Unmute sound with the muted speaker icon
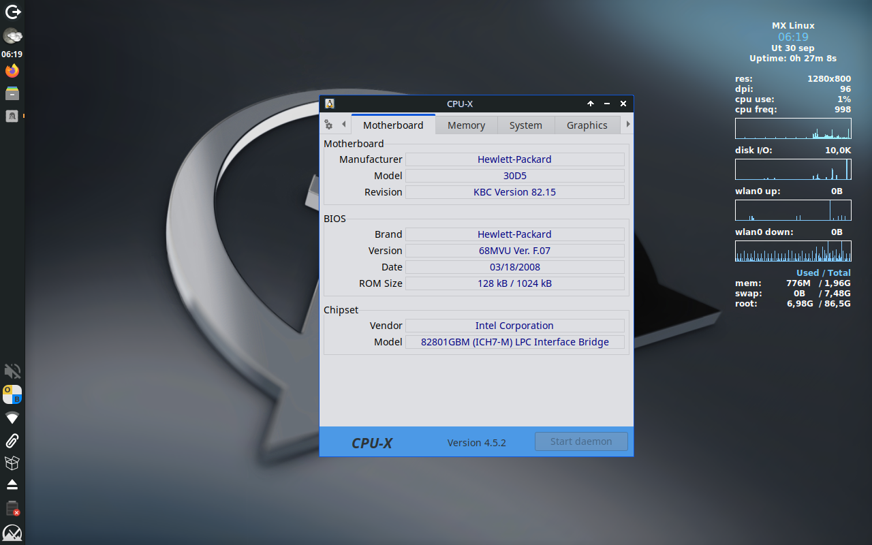The width and height of the screenshot is (872, 545). (12, 371)
